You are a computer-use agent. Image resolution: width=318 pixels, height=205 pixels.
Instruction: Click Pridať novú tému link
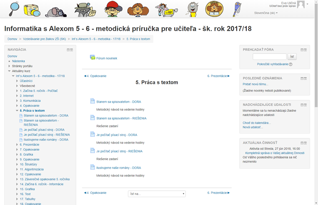tap(255, 84)
